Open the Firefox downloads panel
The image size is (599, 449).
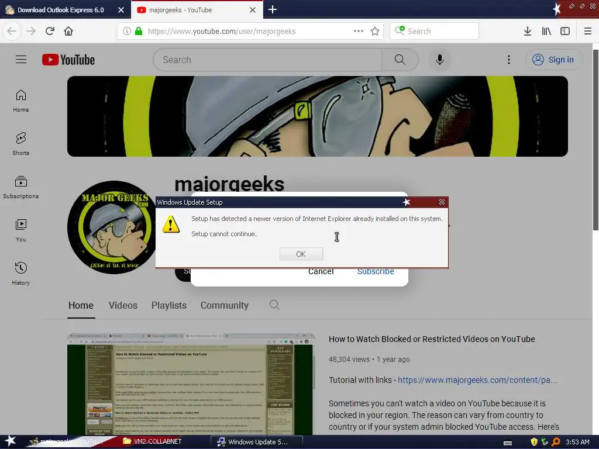pyautogui.click(x=527, y=31)
